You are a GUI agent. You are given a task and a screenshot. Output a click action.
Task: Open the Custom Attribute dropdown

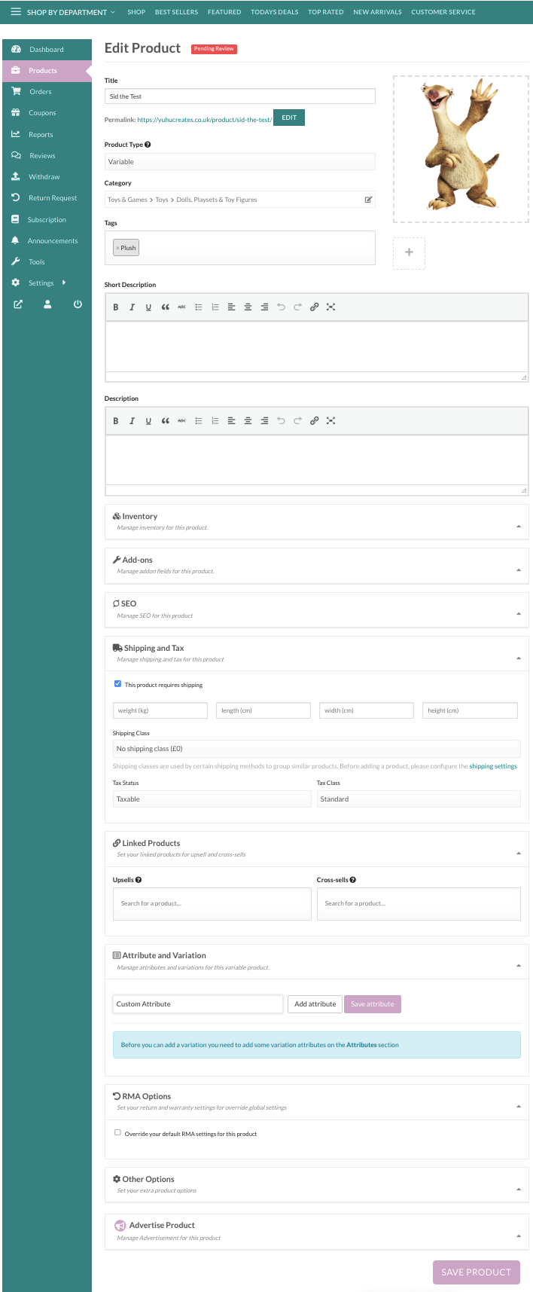[198, 1004]
